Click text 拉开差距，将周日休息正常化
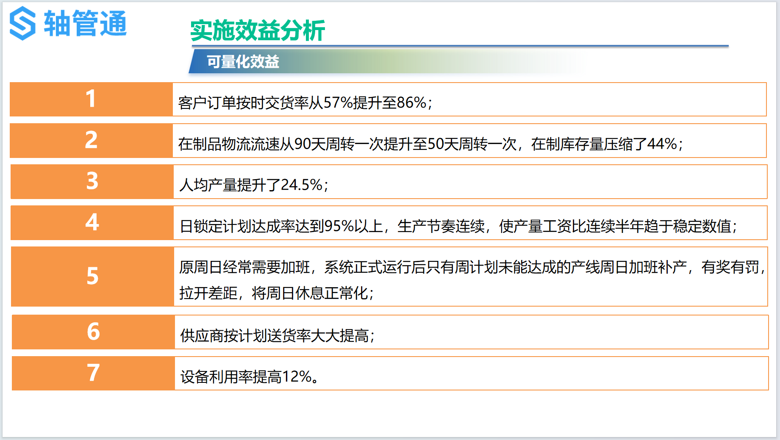 pos(274,293)
